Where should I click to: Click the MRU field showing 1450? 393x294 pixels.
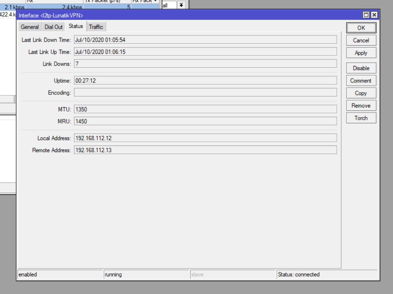coord(205,122)
